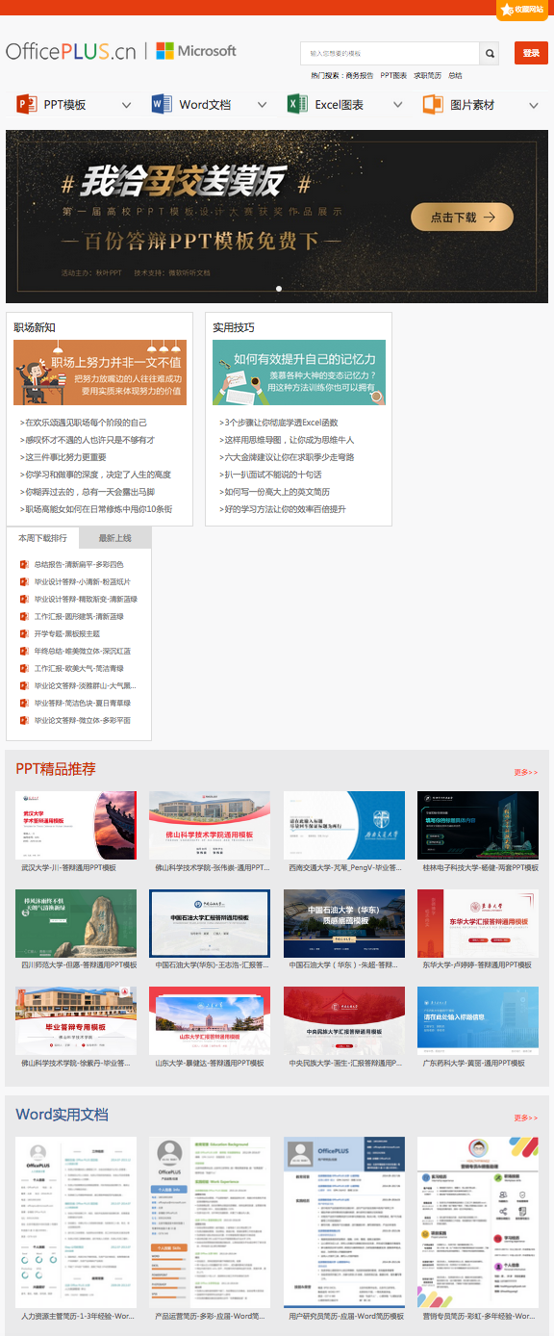Open article 这样用思维导图，让你成为思维牛人
The width and height of the screenshot is (554, 1336).
(287, 440)
